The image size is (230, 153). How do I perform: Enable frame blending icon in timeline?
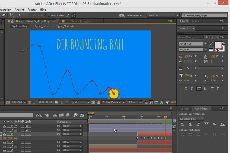point(61,116)
